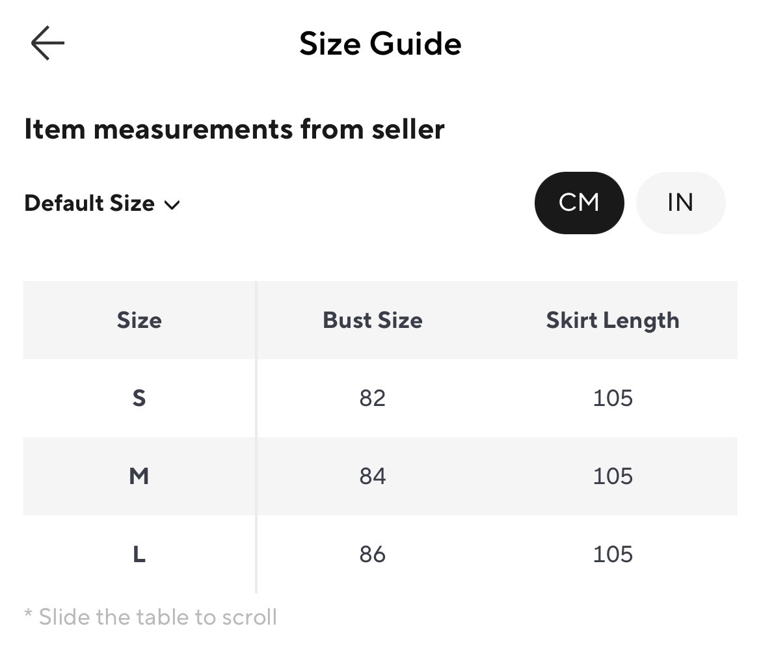Click the Item measurements from seller heading
This screenshot has width=761, height=650.
click(234, 129)
